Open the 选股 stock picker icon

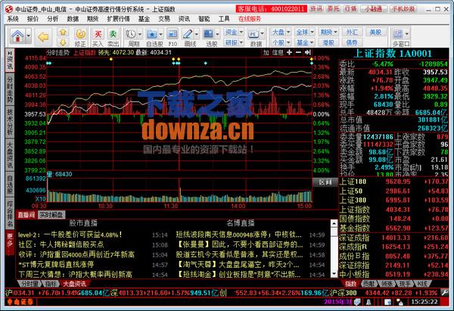(209, 34)
